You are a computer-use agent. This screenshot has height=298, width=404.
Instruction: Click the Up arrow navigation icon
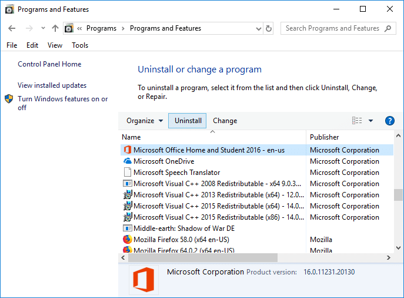pyautogui.click(x=55, y=28)
